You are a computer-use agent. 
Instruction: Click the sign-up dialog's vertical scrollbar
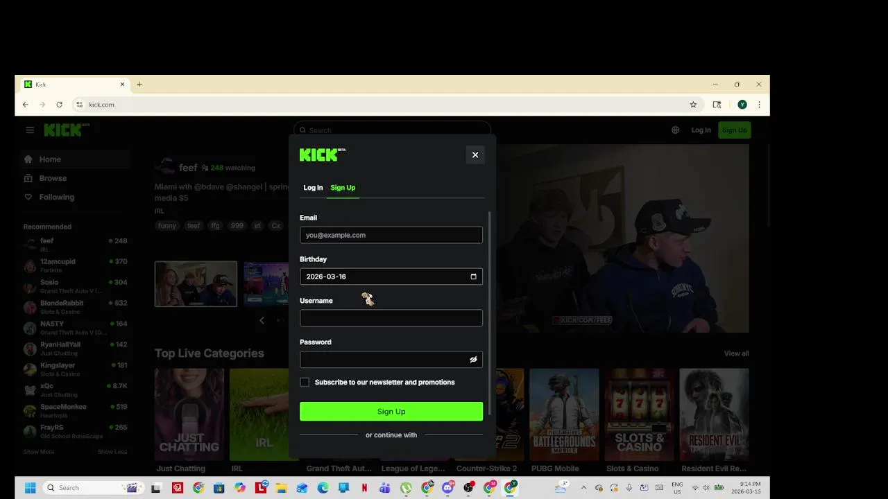490,312
